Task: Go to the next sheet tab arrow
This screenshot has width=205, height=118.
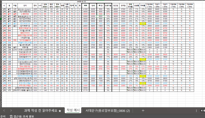Action: coord(11,110)
